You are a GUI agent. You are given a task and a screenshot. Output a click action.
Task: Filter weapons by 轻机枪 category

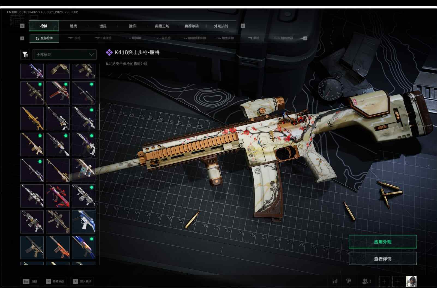click(x=162, y=38)
